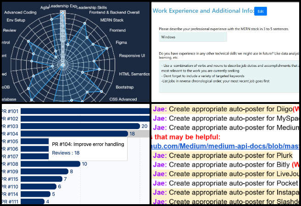Image resolution: width=301 pixels, height=206 pixels.
Task: Click the blue Edit button
Action: 261,11
